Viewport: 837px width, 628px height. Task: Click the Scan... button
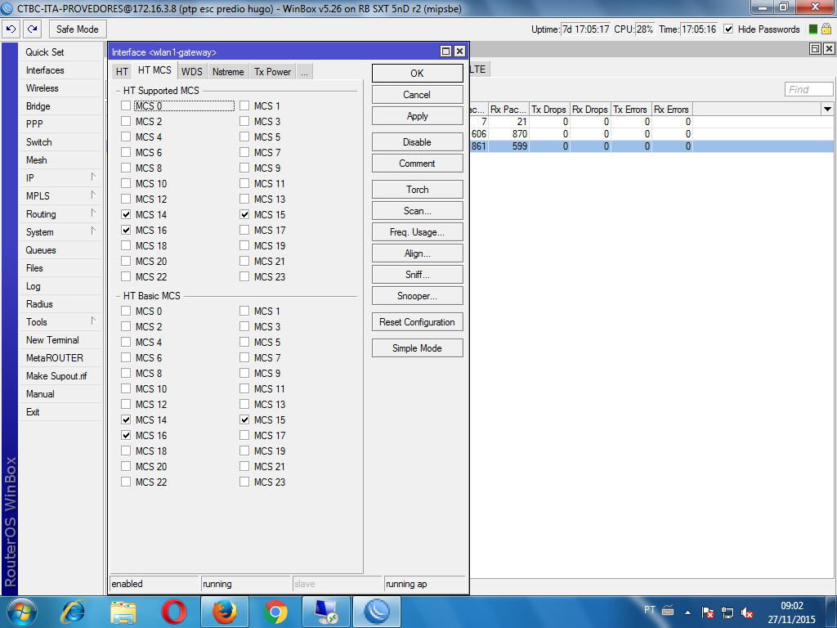[x=418, y=210]
